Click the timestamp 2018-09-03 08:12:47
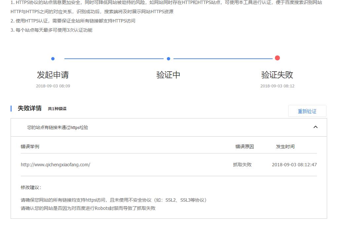 (294, 164)
